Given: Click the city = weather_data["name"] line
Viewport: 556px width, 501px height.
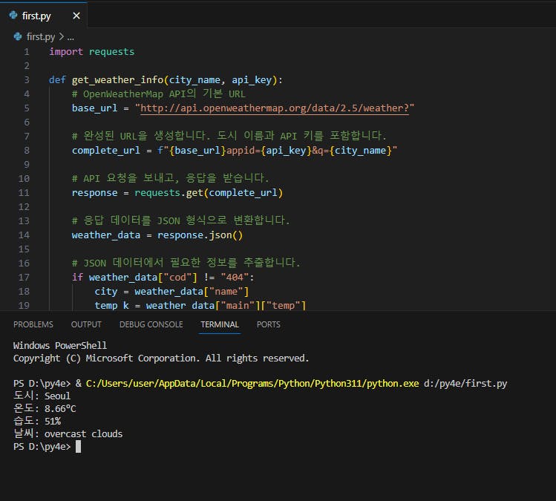Looking at the screenshot, I should pos(171,292).
